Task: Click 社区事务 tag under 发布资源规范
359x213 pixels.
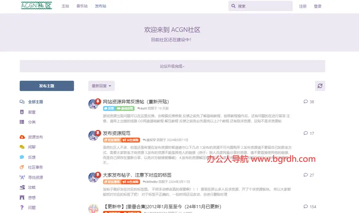Action: click(112, 140)
